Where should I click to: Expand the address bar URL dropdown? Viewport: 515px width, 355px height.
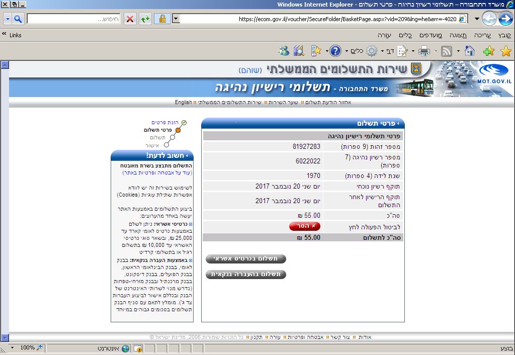[x=176, y=19]
